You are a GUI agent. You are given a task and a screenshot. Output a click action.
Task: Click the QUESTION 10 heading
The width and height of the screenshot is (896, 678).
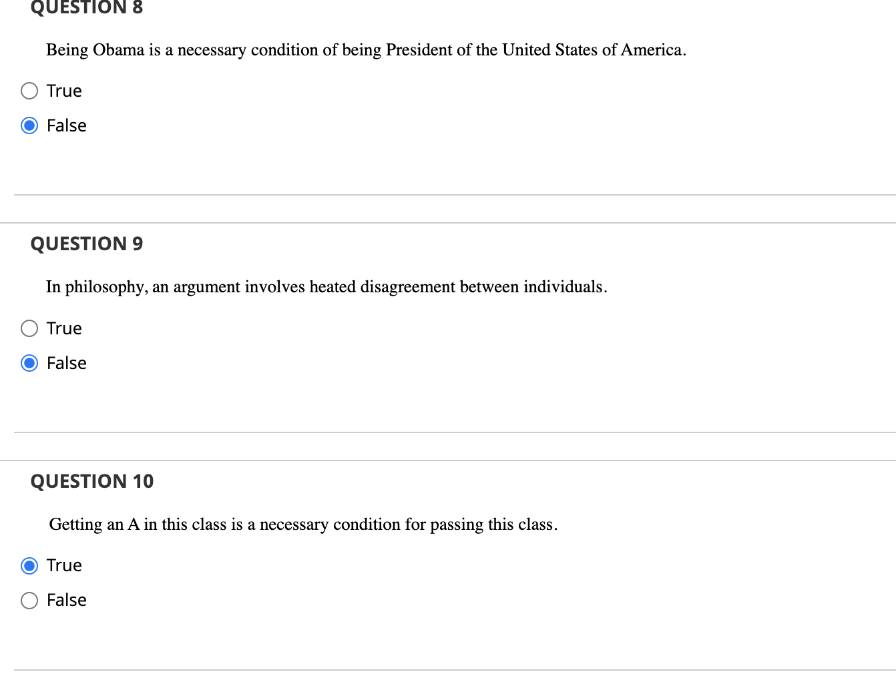(92, 481)
